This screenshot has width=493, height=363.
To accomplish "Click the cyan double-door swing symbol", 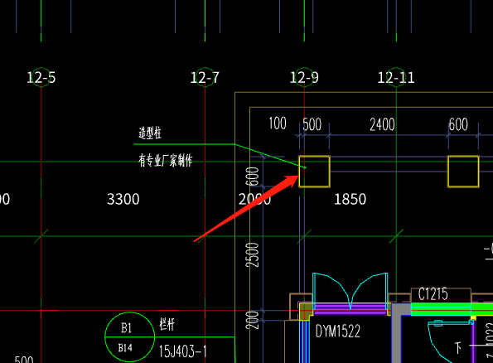I will (350, 290).
